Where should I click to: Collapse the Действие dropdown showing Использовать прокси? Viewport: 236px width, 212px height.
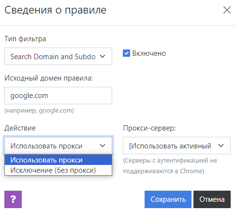click(x=58, y=146)
